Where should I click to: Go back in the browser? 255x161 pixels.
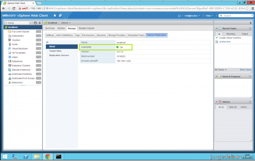tap(3, 8)
